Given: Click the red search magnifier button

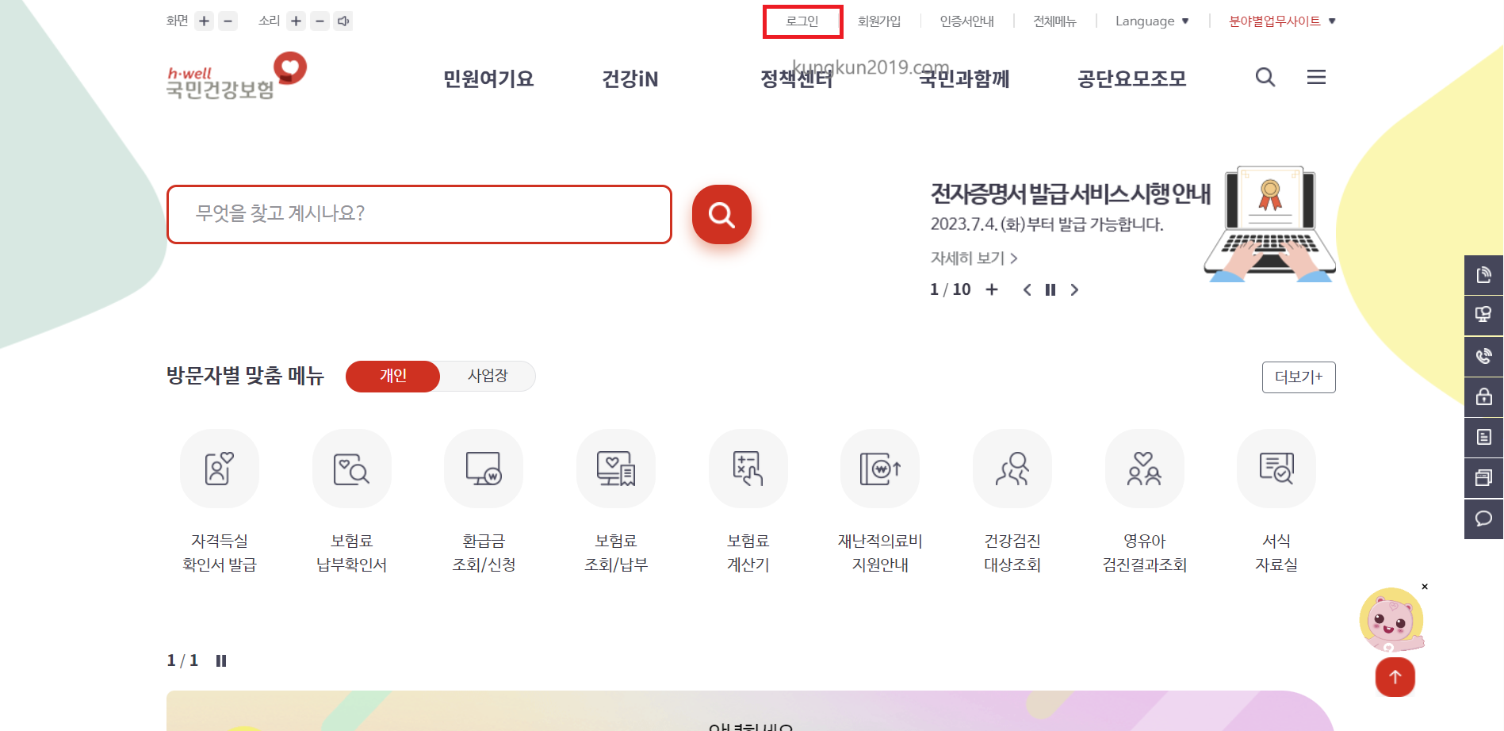Looking at the screenshot, I should coord(721,214).
